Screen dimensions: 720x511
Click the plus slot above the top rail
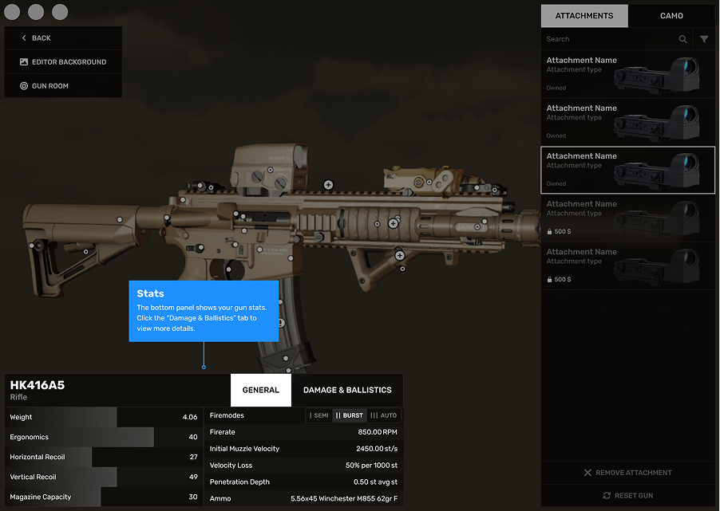pos(328,185)
